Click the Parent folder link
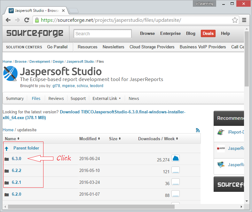Image resolution: width=252 pixels, height=212 pixels. tap(26, 148)
